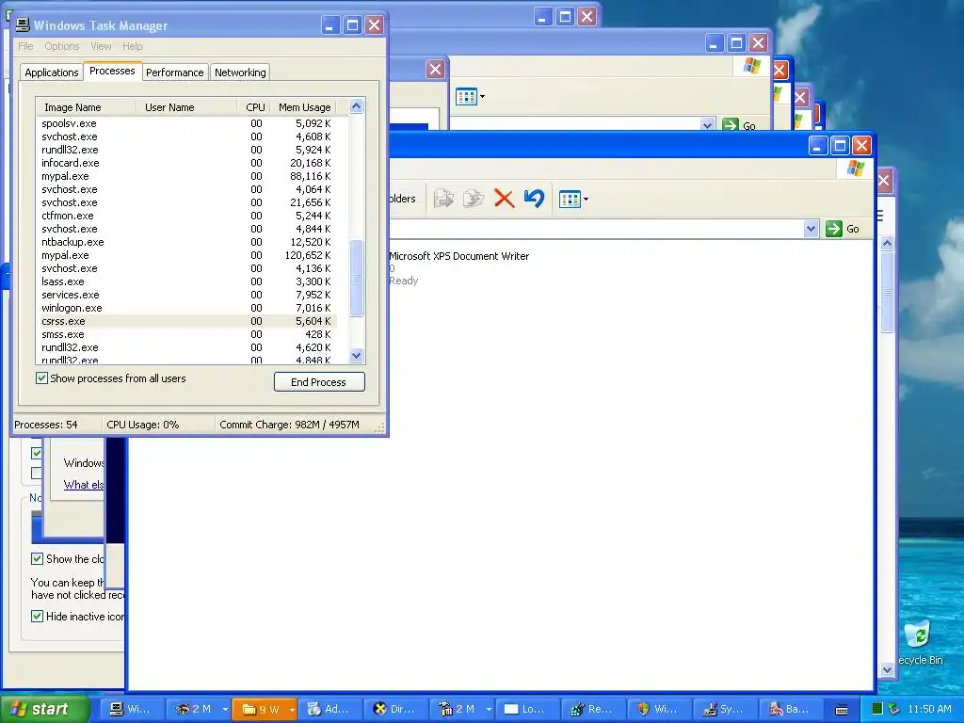Screen dimensions: 964x723
Task: Sort by the CPU column header
Action: tap(254, 107)
